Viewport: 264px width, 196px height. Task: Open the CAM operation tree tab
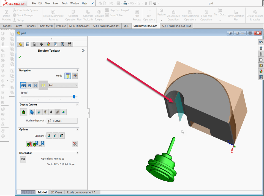[62, 44]
